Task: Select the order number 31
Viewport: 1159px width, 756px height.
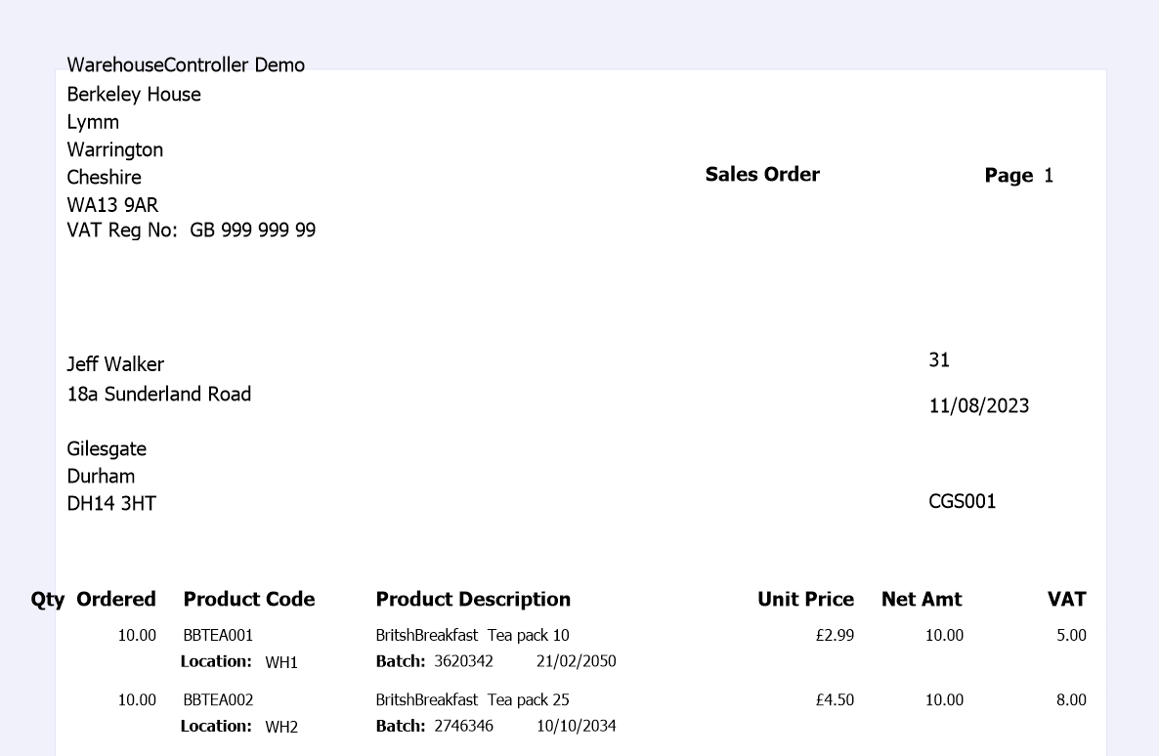Action: click(x=939, y=360)
